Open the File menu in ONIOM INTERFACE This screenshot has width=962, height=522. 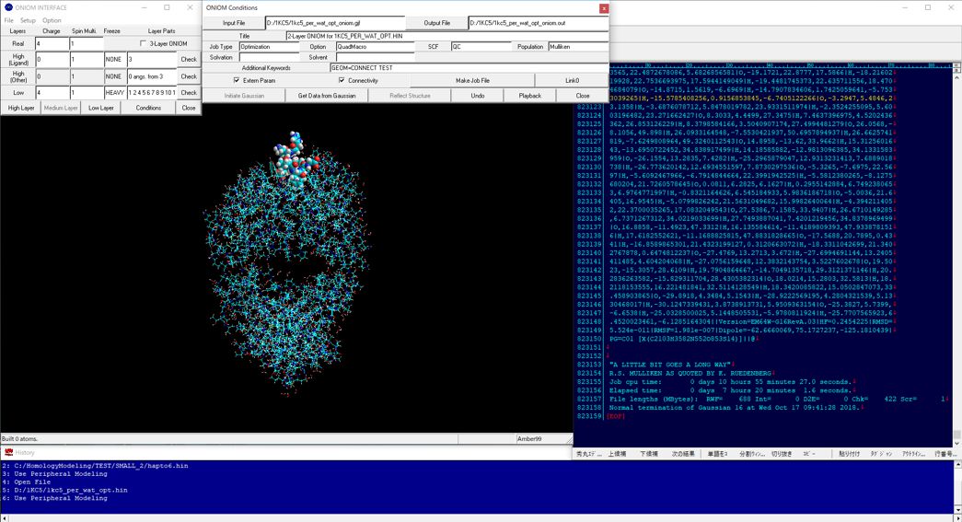(8, 20)
